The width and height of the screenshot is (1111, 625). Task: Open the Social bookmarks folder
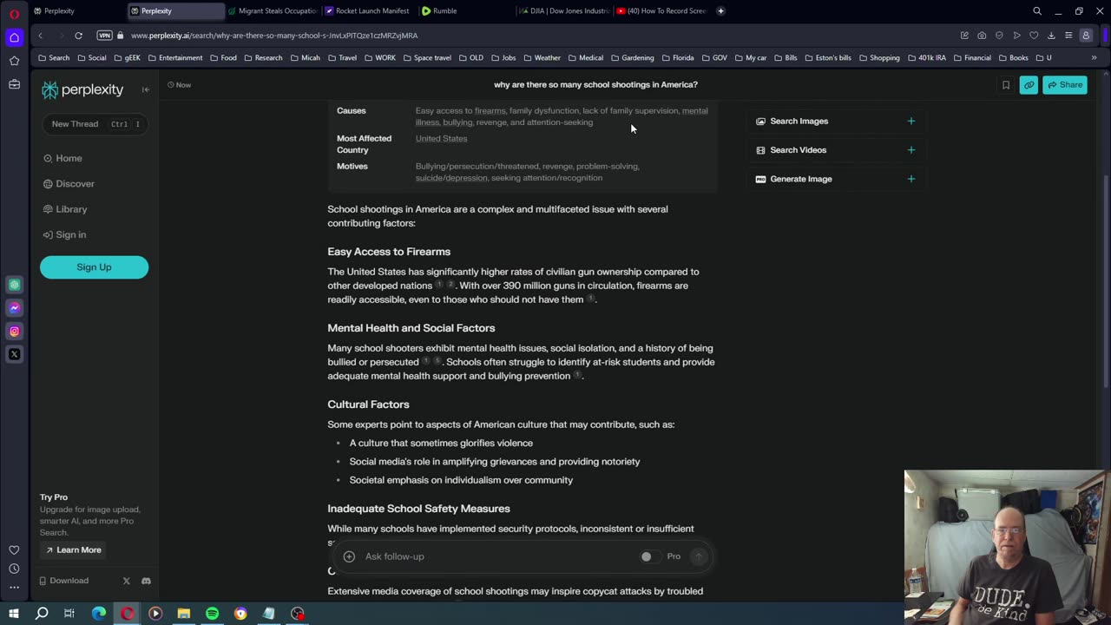92,58
